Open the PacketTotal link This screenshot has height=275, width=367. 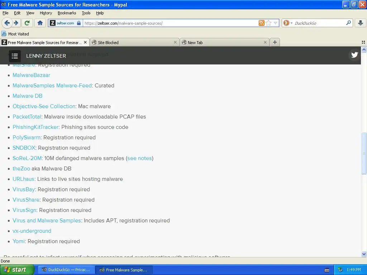tap(27, 116)
